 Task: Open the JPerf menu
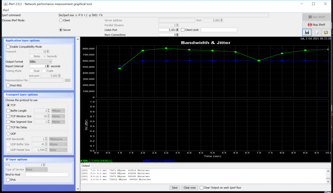click(x=6, y=10)
